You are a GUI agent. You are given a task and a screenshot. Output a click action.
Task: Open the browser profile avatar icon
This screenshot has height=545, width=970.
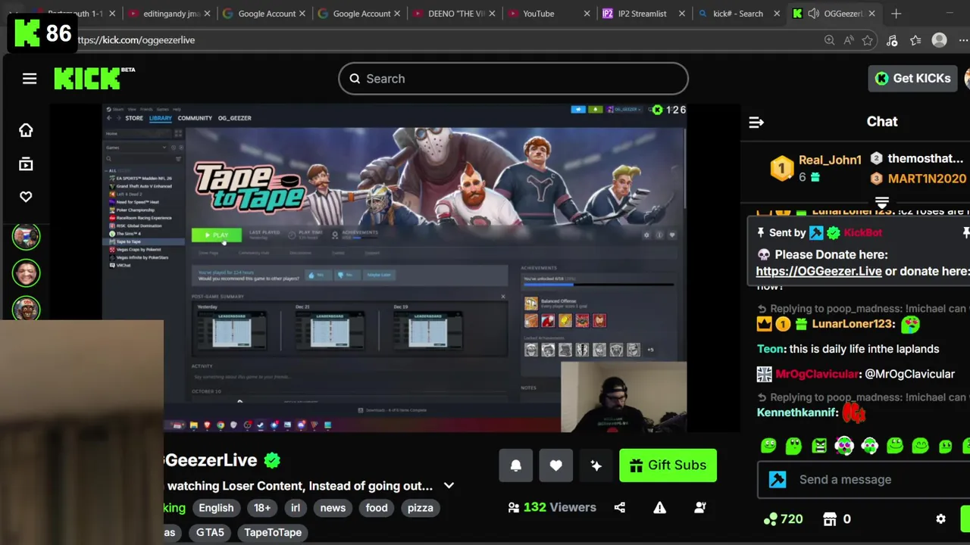click(x=940, y=40)
